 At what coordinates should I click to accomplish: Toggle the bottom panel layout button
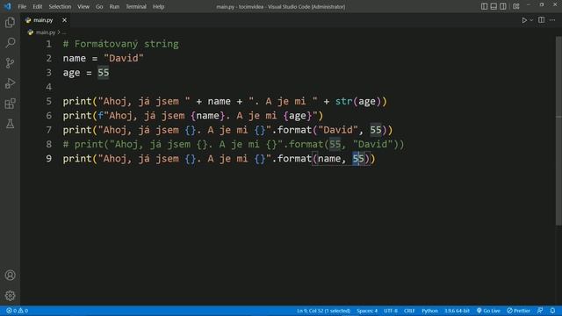(494, 6)
